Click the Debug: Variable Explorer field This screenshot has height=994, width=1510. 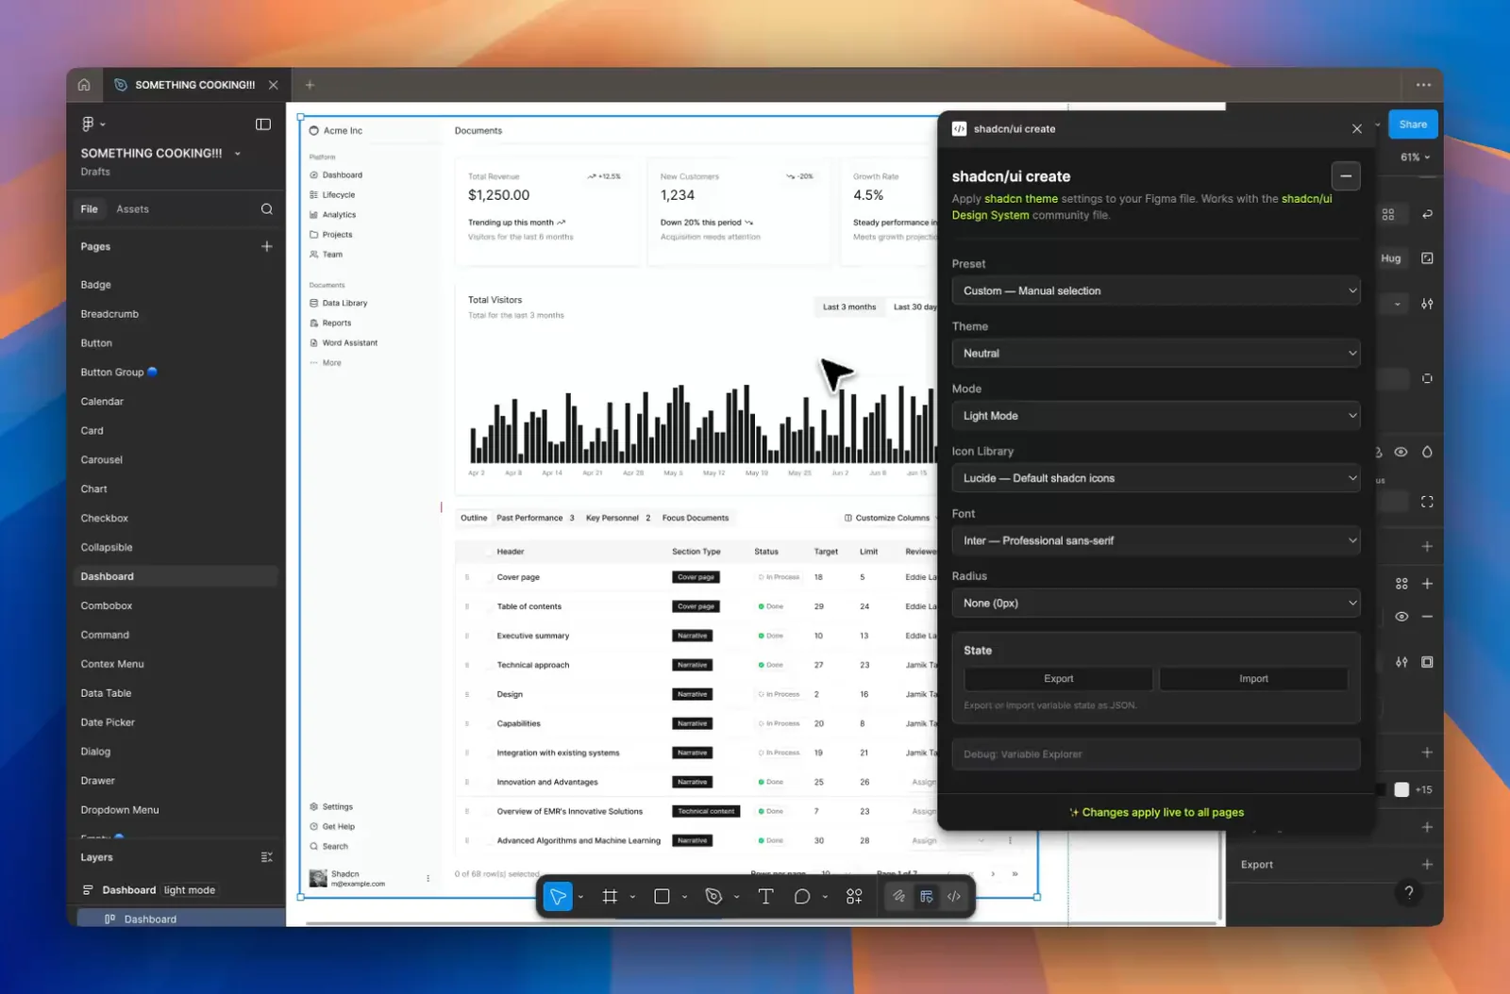[1156, 754]
